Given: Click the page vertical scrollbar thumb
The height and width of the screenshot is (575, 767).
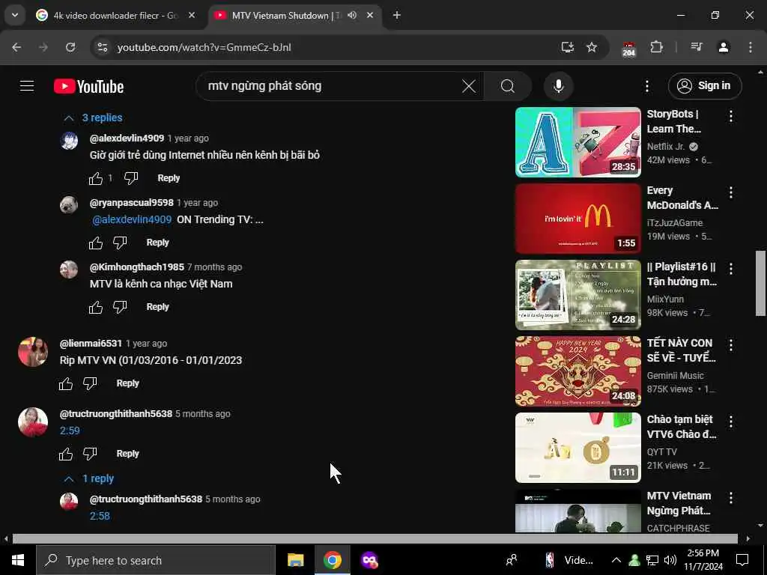Looking at the screenshot, I should point(760,284).
